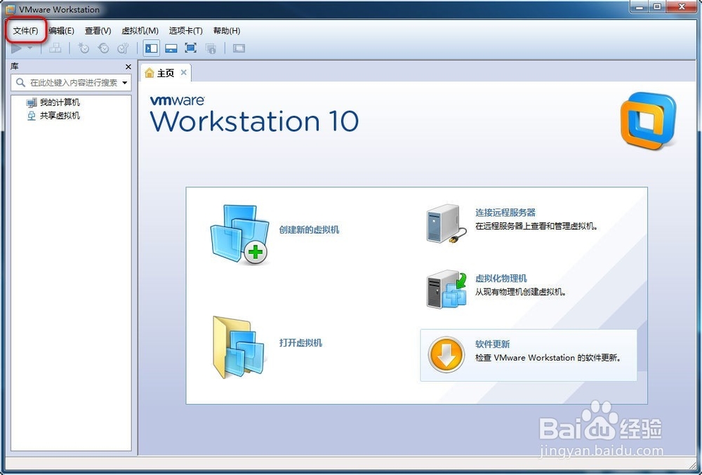The image size is (702, 475).
Task: Click the take snapshot clock icon
Action: pos(84,48)
